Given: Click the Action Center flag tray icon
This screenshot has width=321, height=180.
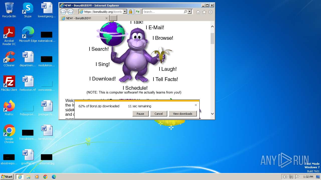Looking at the screenshot, I should [x=297, y=177].
